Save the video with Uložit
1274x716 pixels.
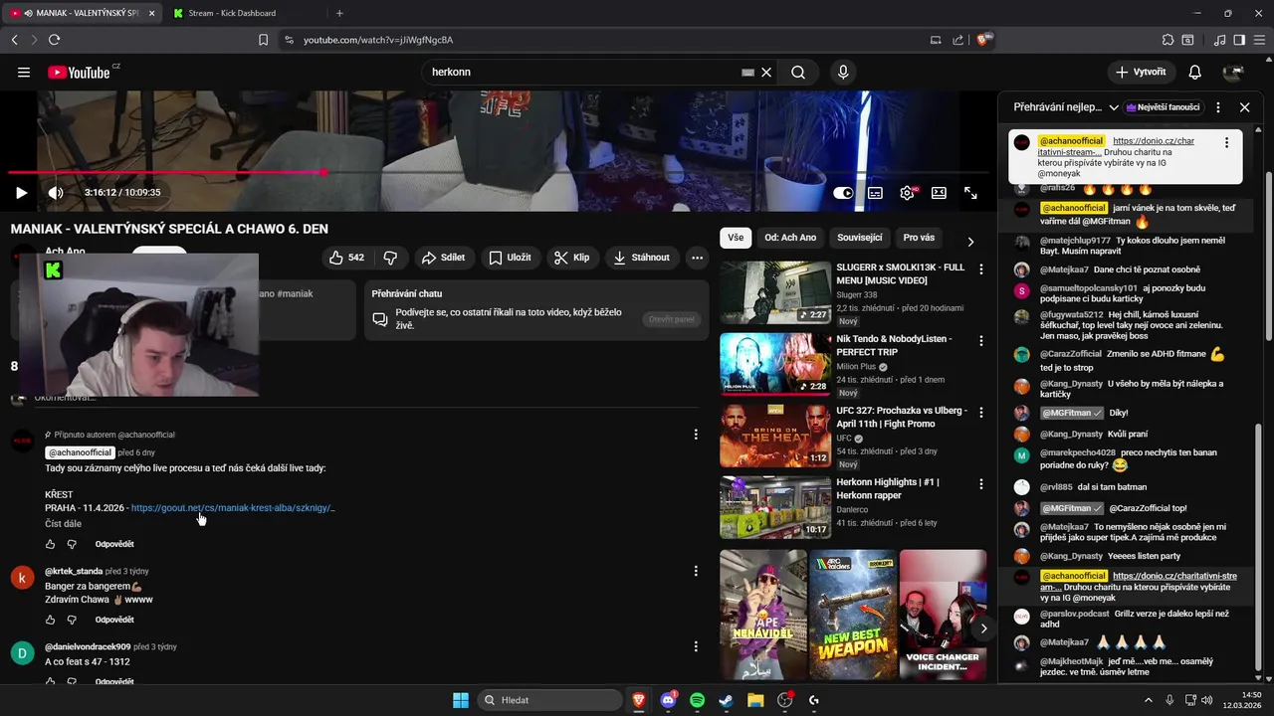(510, 258)
